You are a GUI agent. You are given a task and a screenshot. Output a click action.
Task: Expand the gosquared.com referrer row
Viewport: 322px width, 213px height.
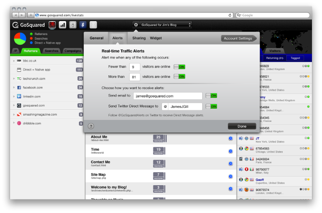(14, 106)
